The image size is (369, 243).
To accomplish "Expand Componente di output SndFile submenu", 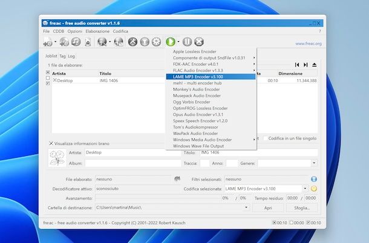I will [x=211, y=58].
